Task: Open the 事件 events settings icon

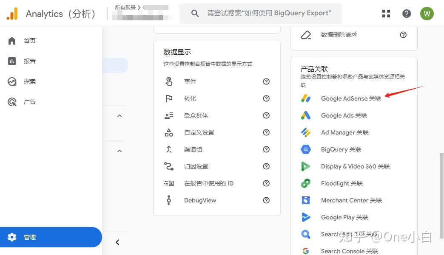Action: tap(169, 81)
